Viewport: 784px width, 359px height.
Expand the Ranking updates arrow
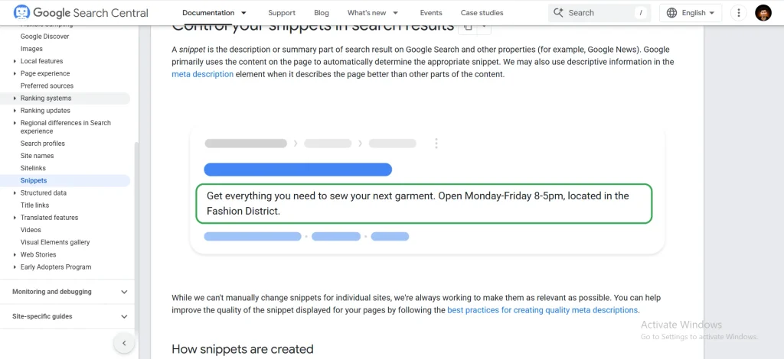15,111
